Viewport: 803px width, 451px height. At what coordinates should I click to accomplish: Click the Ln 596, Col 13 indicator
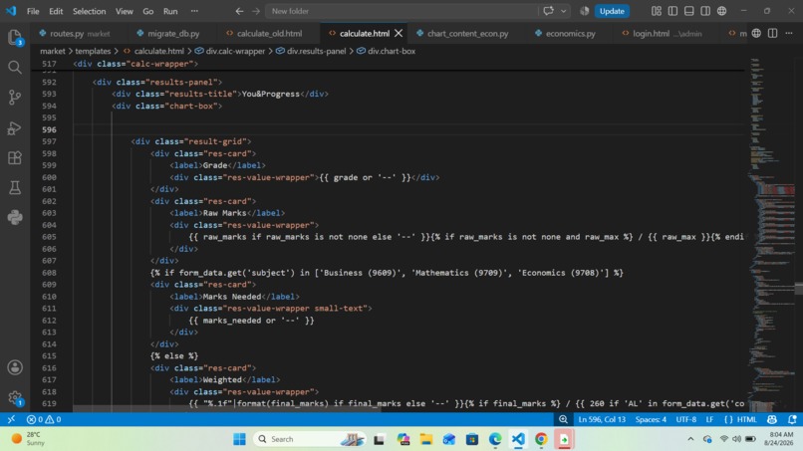(602, 419)
